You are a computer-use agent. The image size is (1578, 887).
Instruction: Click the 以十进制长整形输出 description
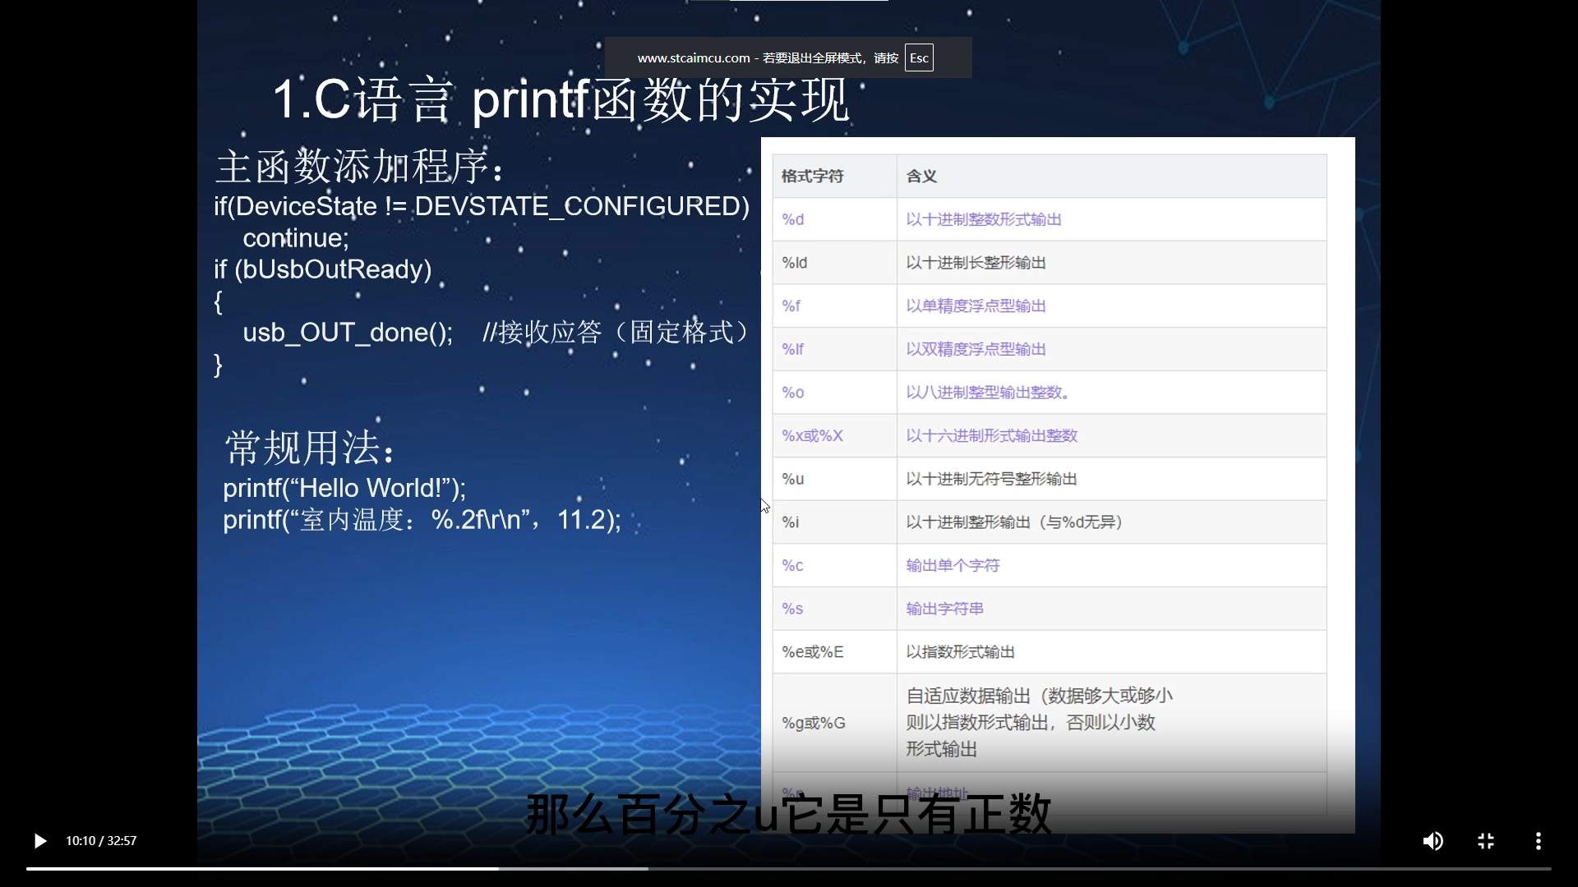(x=976, y=263)
